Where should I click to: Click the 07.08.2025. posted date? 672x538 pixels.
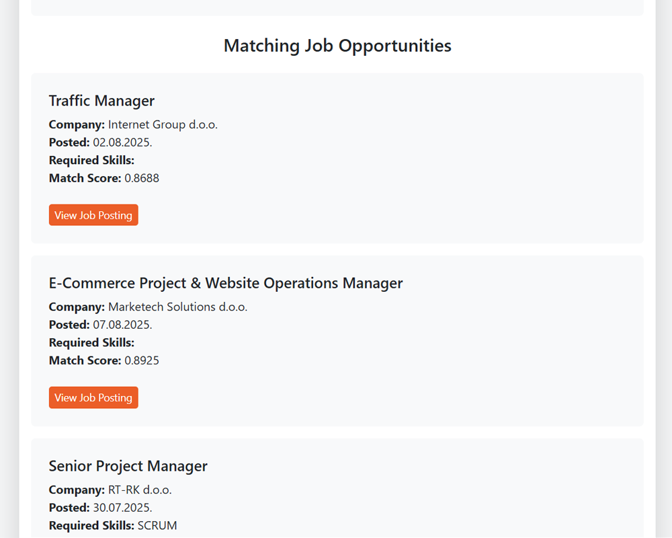click(x=122, y=325)
